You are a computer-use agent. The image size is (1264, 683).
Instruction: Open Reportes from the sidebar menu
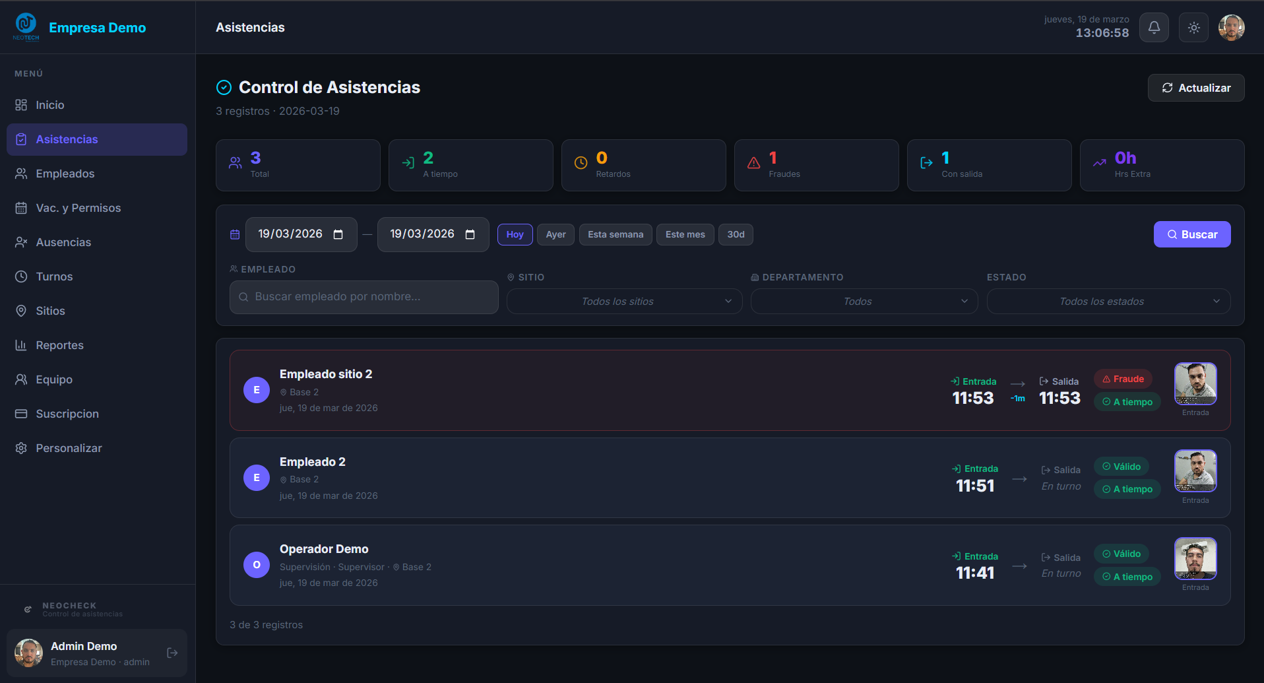click(59, 345)
